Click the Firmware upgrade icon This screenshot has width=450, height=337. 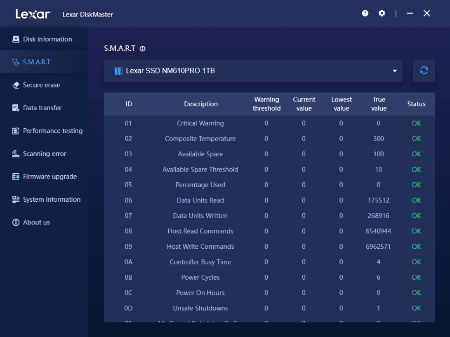click(x=16, y=177)
